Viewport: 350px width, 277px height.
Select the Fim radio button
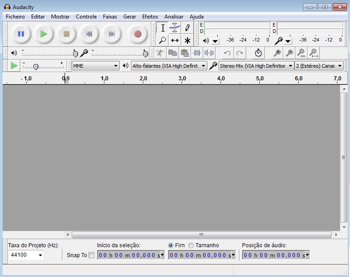coord(171,245)
